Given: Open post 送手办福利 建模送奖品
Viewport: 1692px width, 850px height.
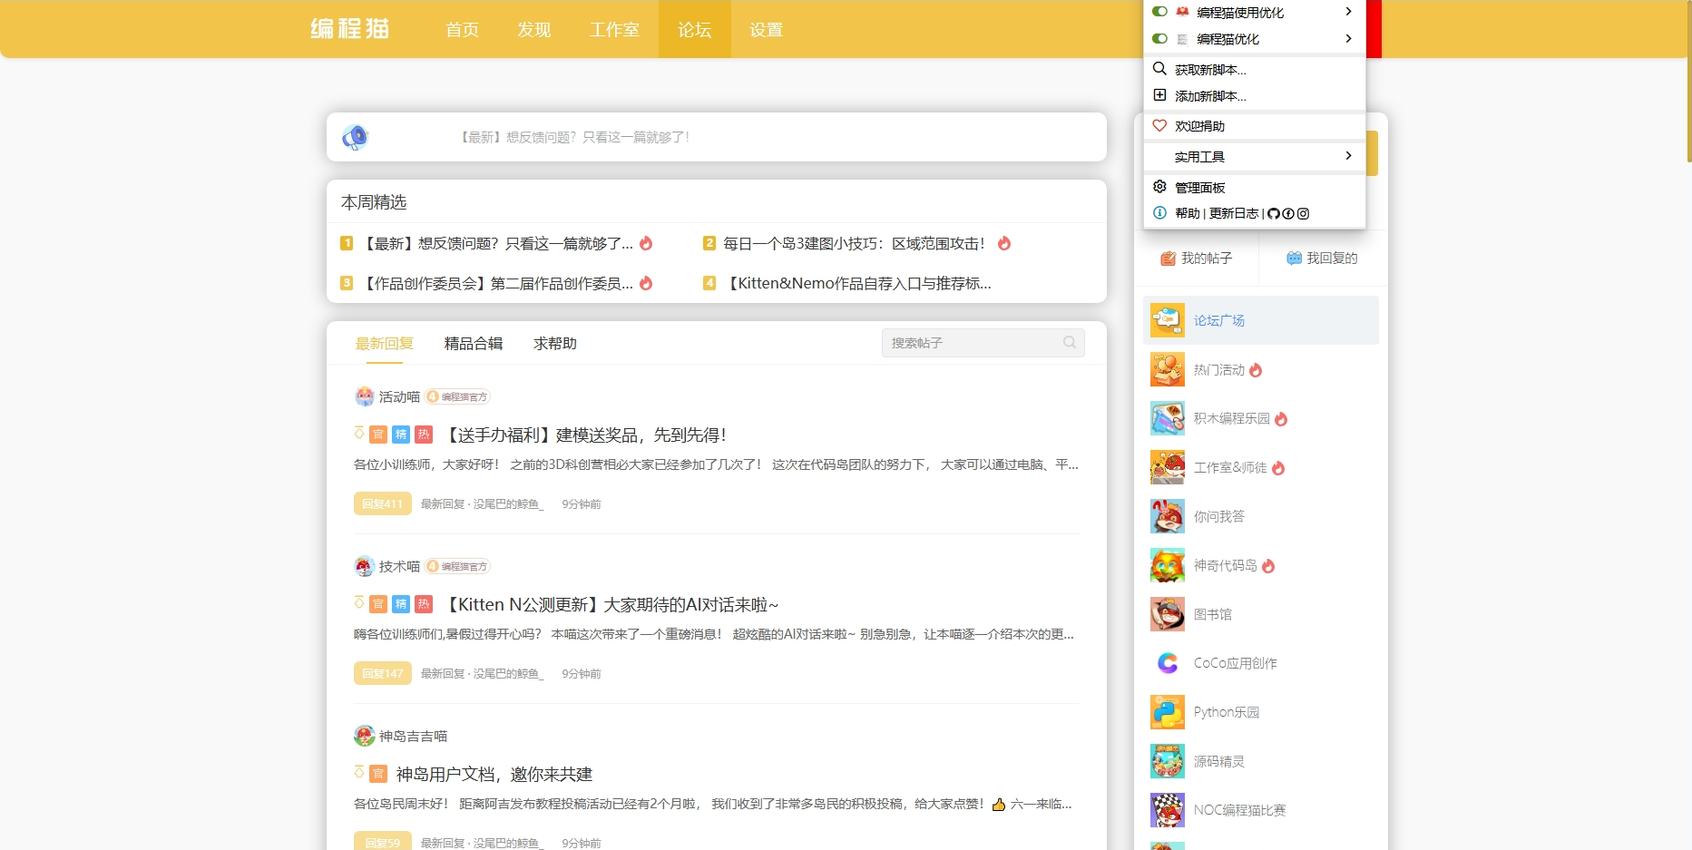Looking at the screenshot, I should click(587, 435).
